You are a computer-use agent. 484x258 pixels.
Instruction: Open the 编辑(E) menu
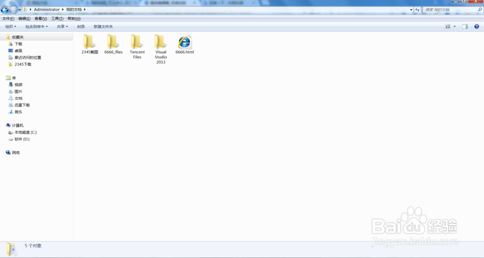click(x=24, y=19)
